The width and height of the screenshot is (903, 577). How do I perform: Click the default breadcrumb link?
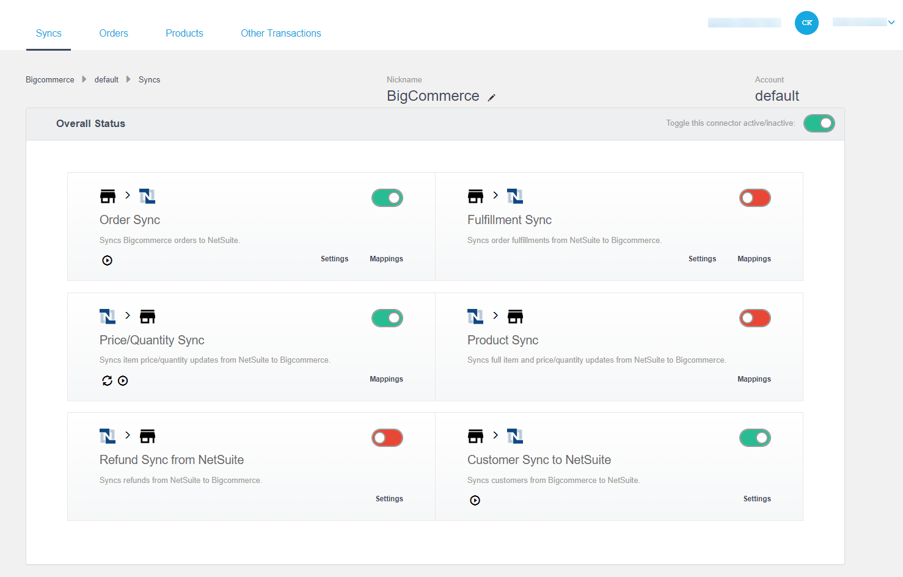(x=106, y=79)
